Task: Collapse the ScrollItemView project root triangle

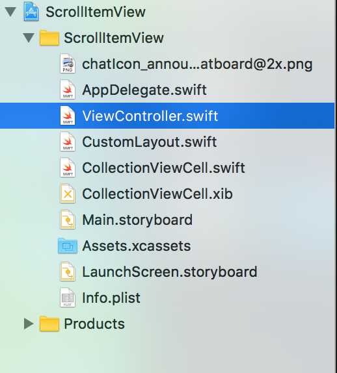Action: (10, 12)
